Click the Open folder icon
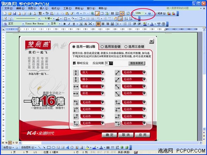The height and width of the screenshot is (155, 207). point(10,14)
